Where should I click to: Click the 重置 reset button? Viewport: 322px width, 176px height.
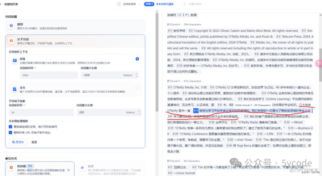(34, 142)
